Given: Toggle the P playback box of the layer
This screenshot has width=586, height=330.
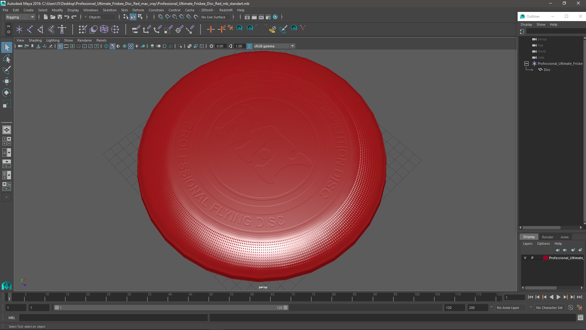Looking at the screenshot, I should 532,258.
